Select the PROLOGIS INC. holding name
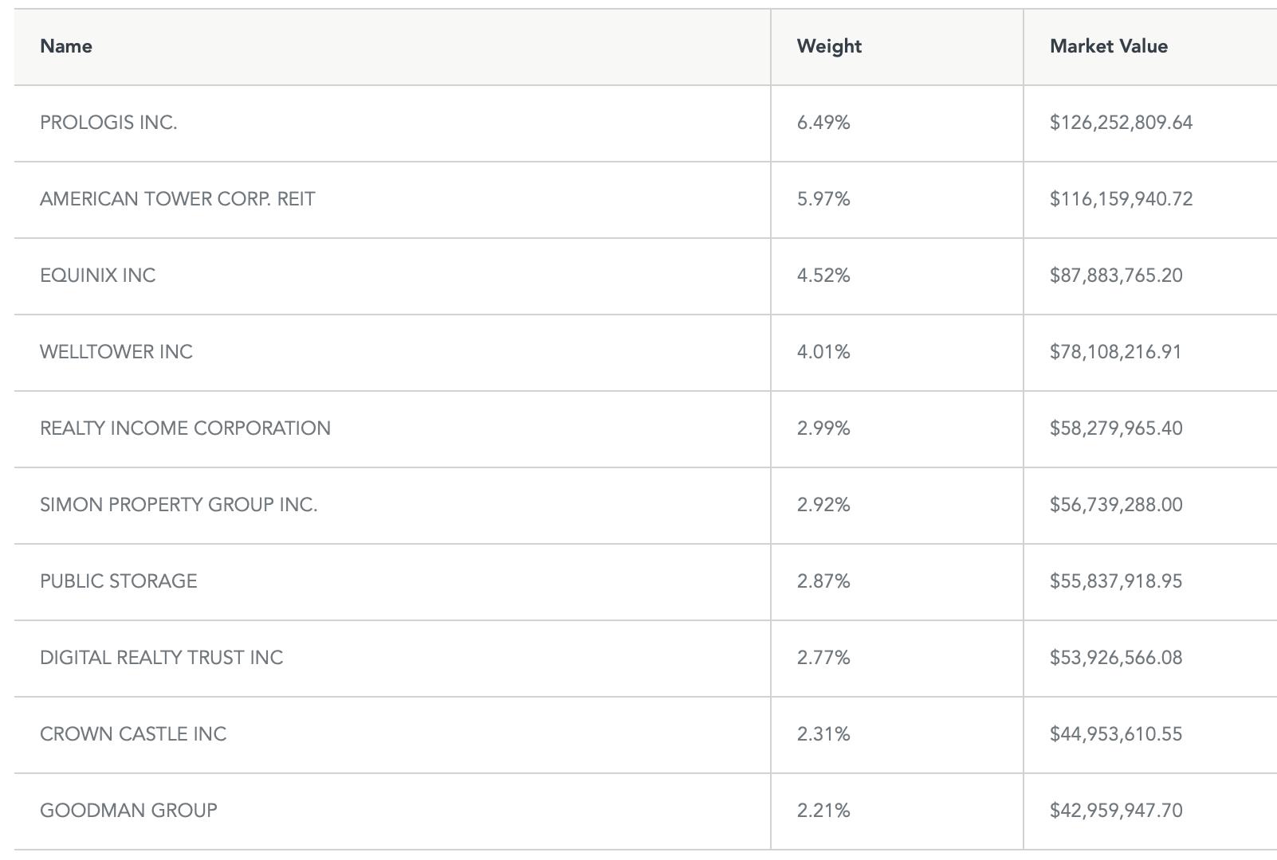The height and width of the screenshot is (860, 1277). point(108,123)
